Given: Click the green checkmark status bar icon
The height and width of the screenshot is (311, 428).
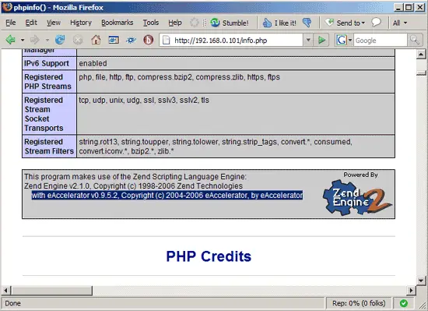Looking at the screenshot, I should pos(404,303).
